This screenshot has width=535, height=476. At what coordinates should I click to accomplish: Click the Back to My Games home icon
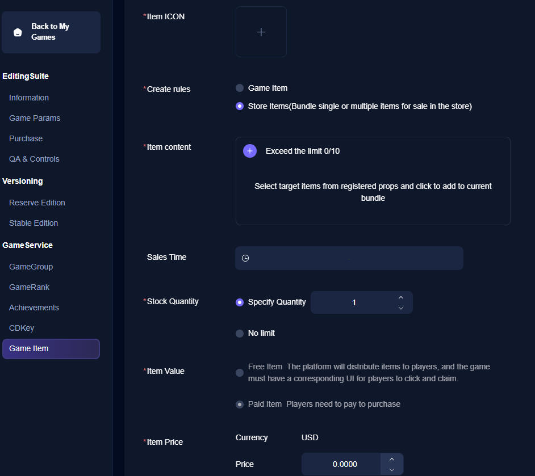(x=18, y=32)
